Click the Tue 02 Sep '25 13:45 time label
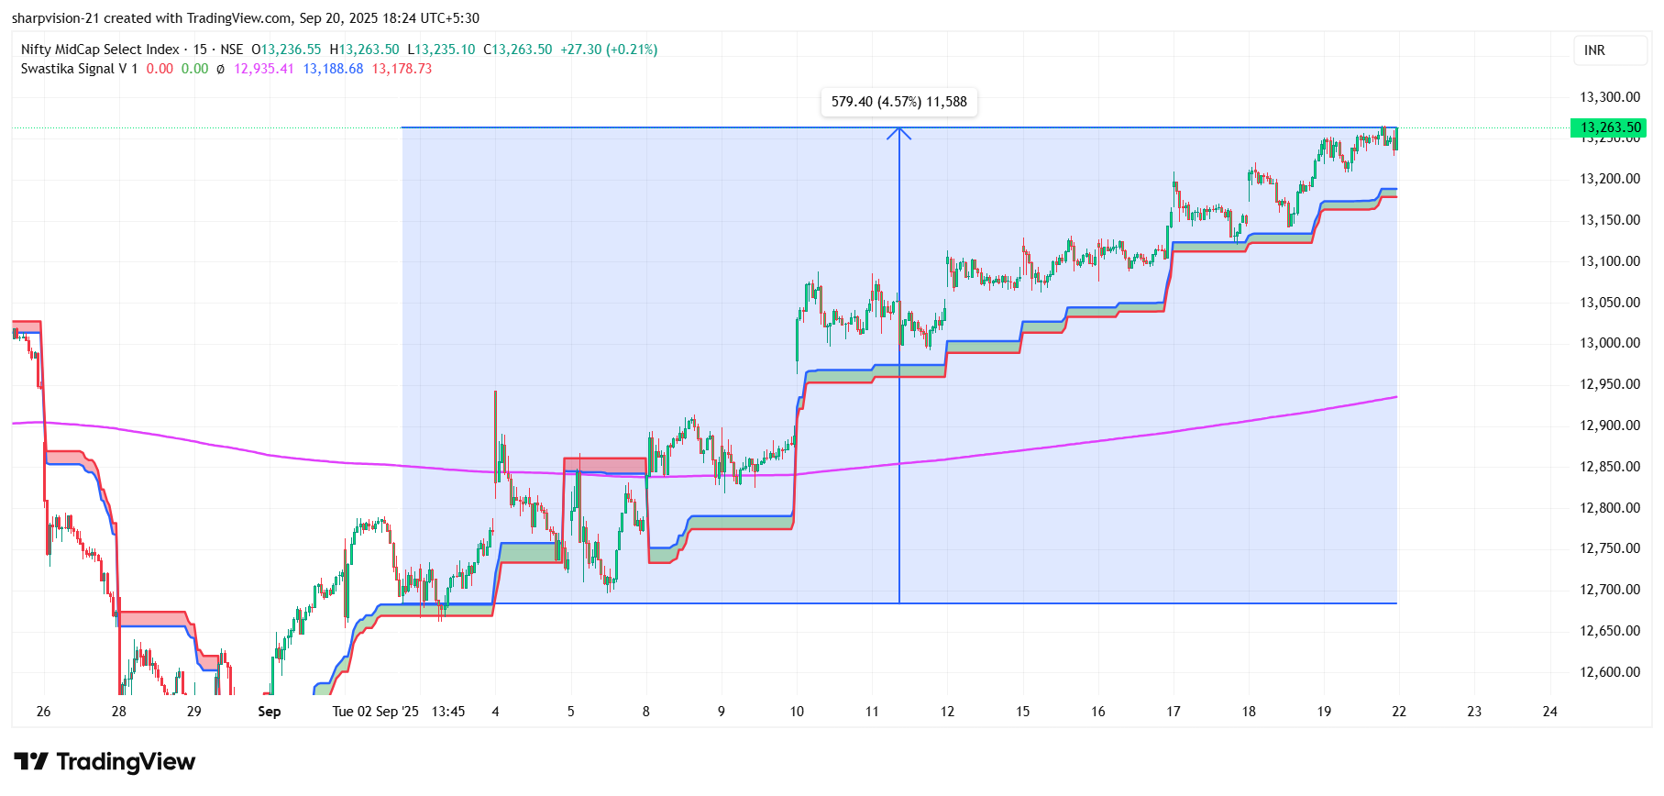This screenshot has width=1664, height=796. [x=398, y=712]
